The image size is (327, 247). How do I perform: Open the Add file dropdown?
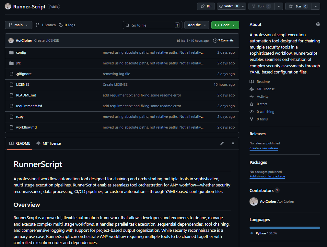(x=197, y=25)
